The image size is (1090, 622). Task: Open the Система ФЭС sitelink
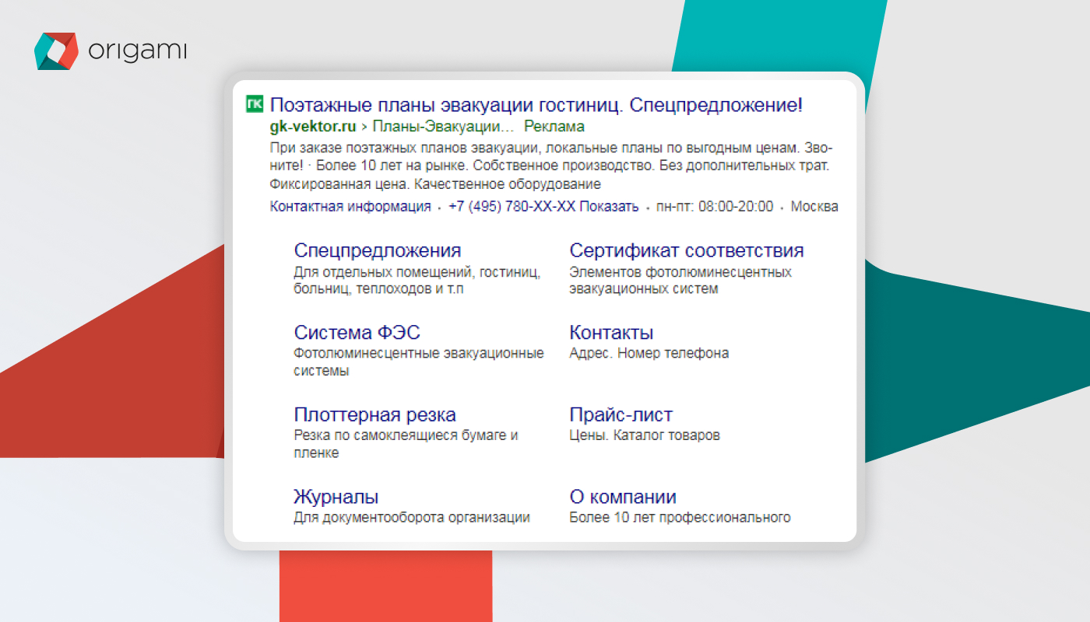pos(357,333)
